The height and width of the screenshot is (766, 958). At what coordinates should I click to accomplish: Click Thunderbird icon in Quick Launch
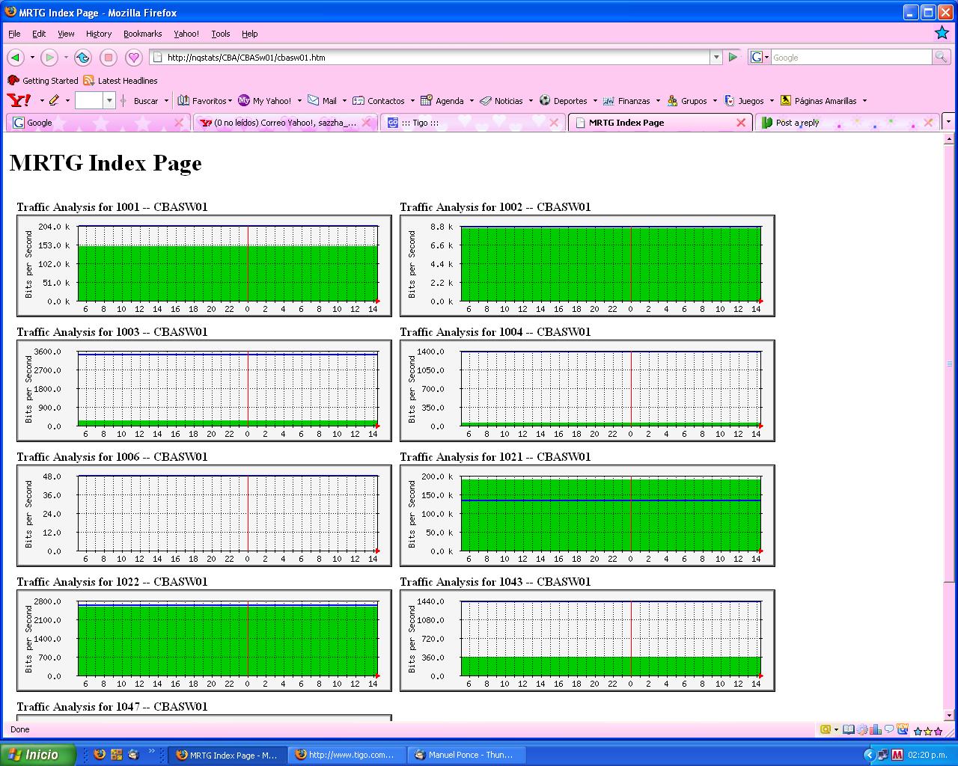click(134, 755)
